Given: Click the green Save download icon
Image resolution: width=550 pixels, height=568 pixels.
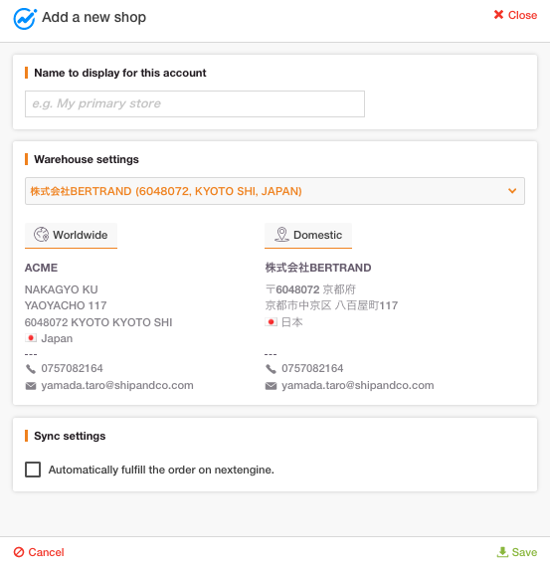Looking at the screenshot, I should click(x=502, y=552).
